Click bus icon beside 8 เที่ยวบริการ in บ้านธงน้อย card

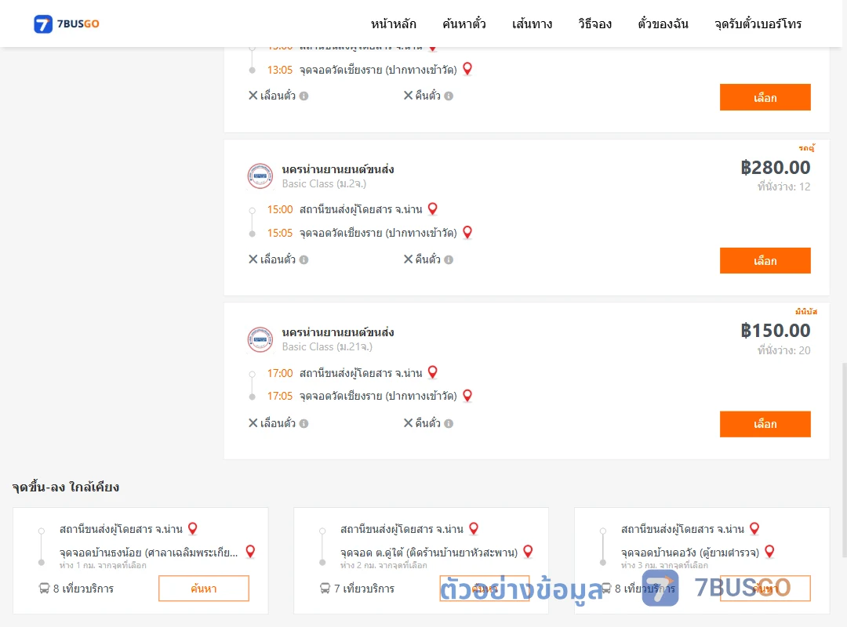(x=44, y=588)
